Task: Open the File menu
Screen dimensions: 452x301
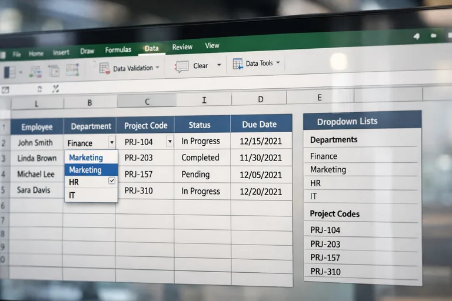Action: coord(16,54)
